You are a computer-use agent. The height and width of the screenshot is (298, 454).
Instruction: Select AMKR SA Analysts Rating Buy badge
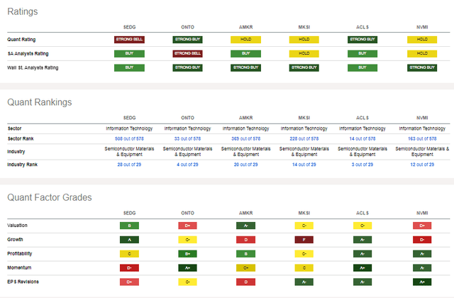point(246,54)
